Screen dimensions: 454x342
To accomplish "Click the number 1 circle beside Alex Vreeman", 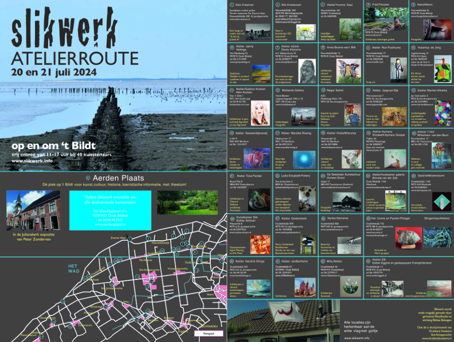I will click(232, 5).
